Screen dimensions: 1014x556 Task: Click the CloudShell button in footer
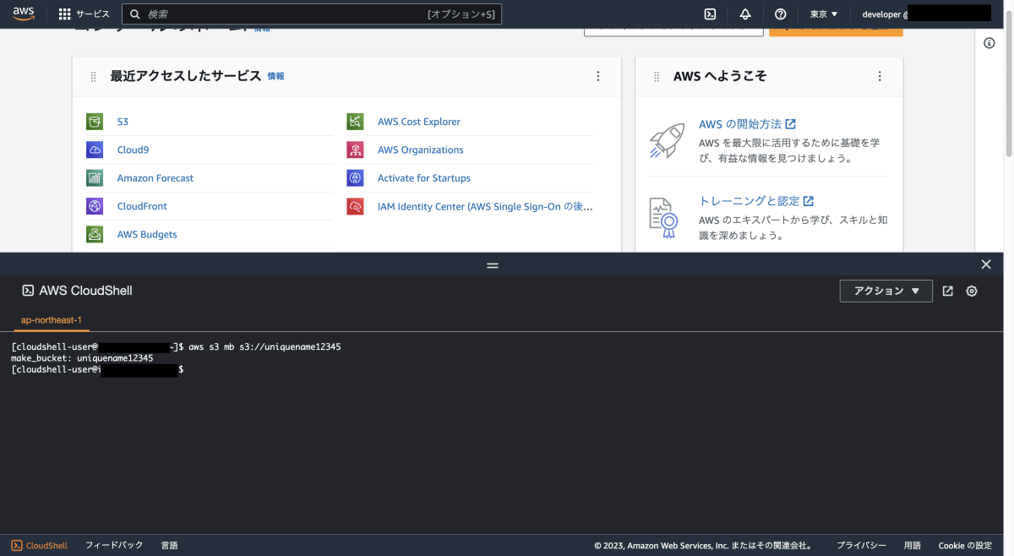[x=40, y=546]
